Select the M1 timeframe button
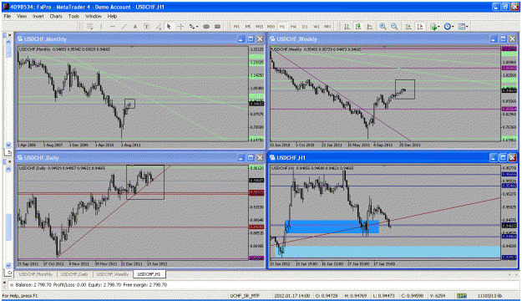The width and height of the screenshot is (522, 301). [236, 27]
